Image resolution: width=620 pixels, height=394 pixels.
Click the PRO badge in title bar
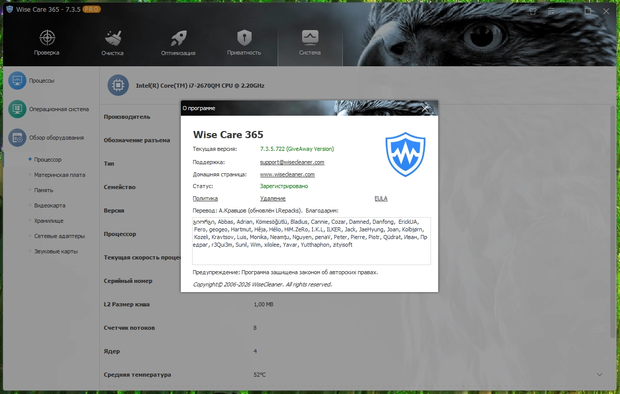[x=91, y=10]
